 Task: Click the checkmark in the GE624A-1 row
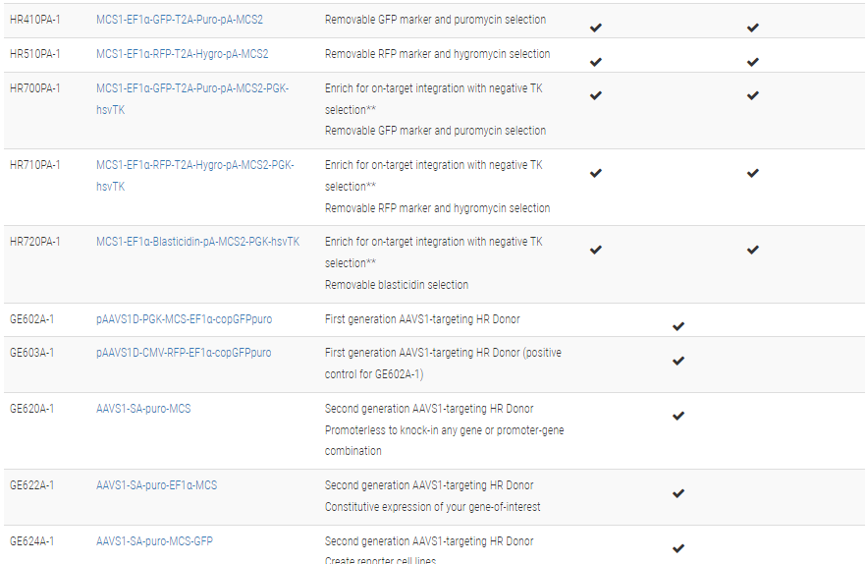677,548
